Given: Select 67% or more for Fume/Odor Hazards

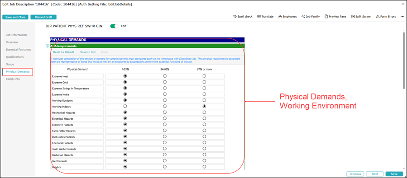Looking at the screenshot, I should tap(204, 131).
